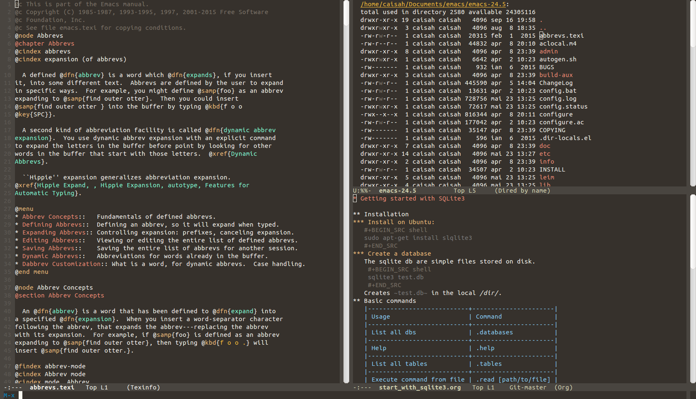Viewport: 696px width, 399px height.
Task: Click the Defining Abbrevs menu entry
Action: coord(55,225)
